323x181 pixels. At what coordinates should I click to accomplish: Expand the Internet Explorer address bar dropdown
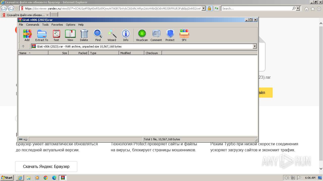[204, 8]
